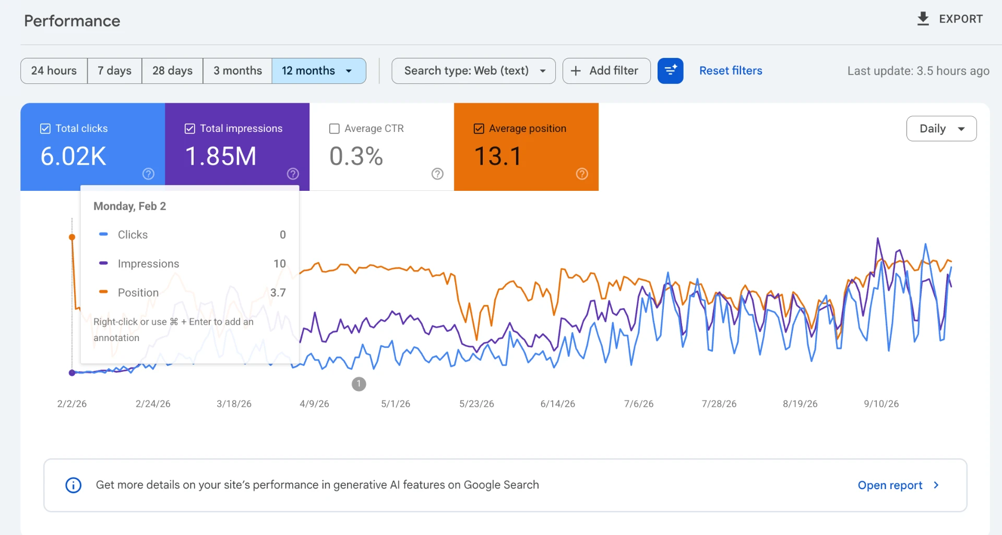Click the annotation marker labeled 1 on chart
The width and height of the screenshot is (1002, 535).
359,384
